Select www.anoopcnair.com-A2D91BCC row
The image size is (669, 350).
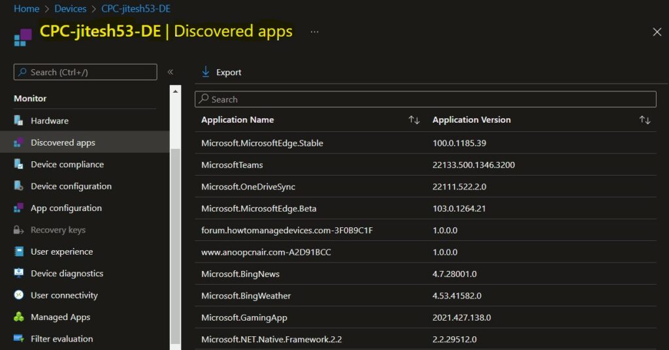(425, 252)
